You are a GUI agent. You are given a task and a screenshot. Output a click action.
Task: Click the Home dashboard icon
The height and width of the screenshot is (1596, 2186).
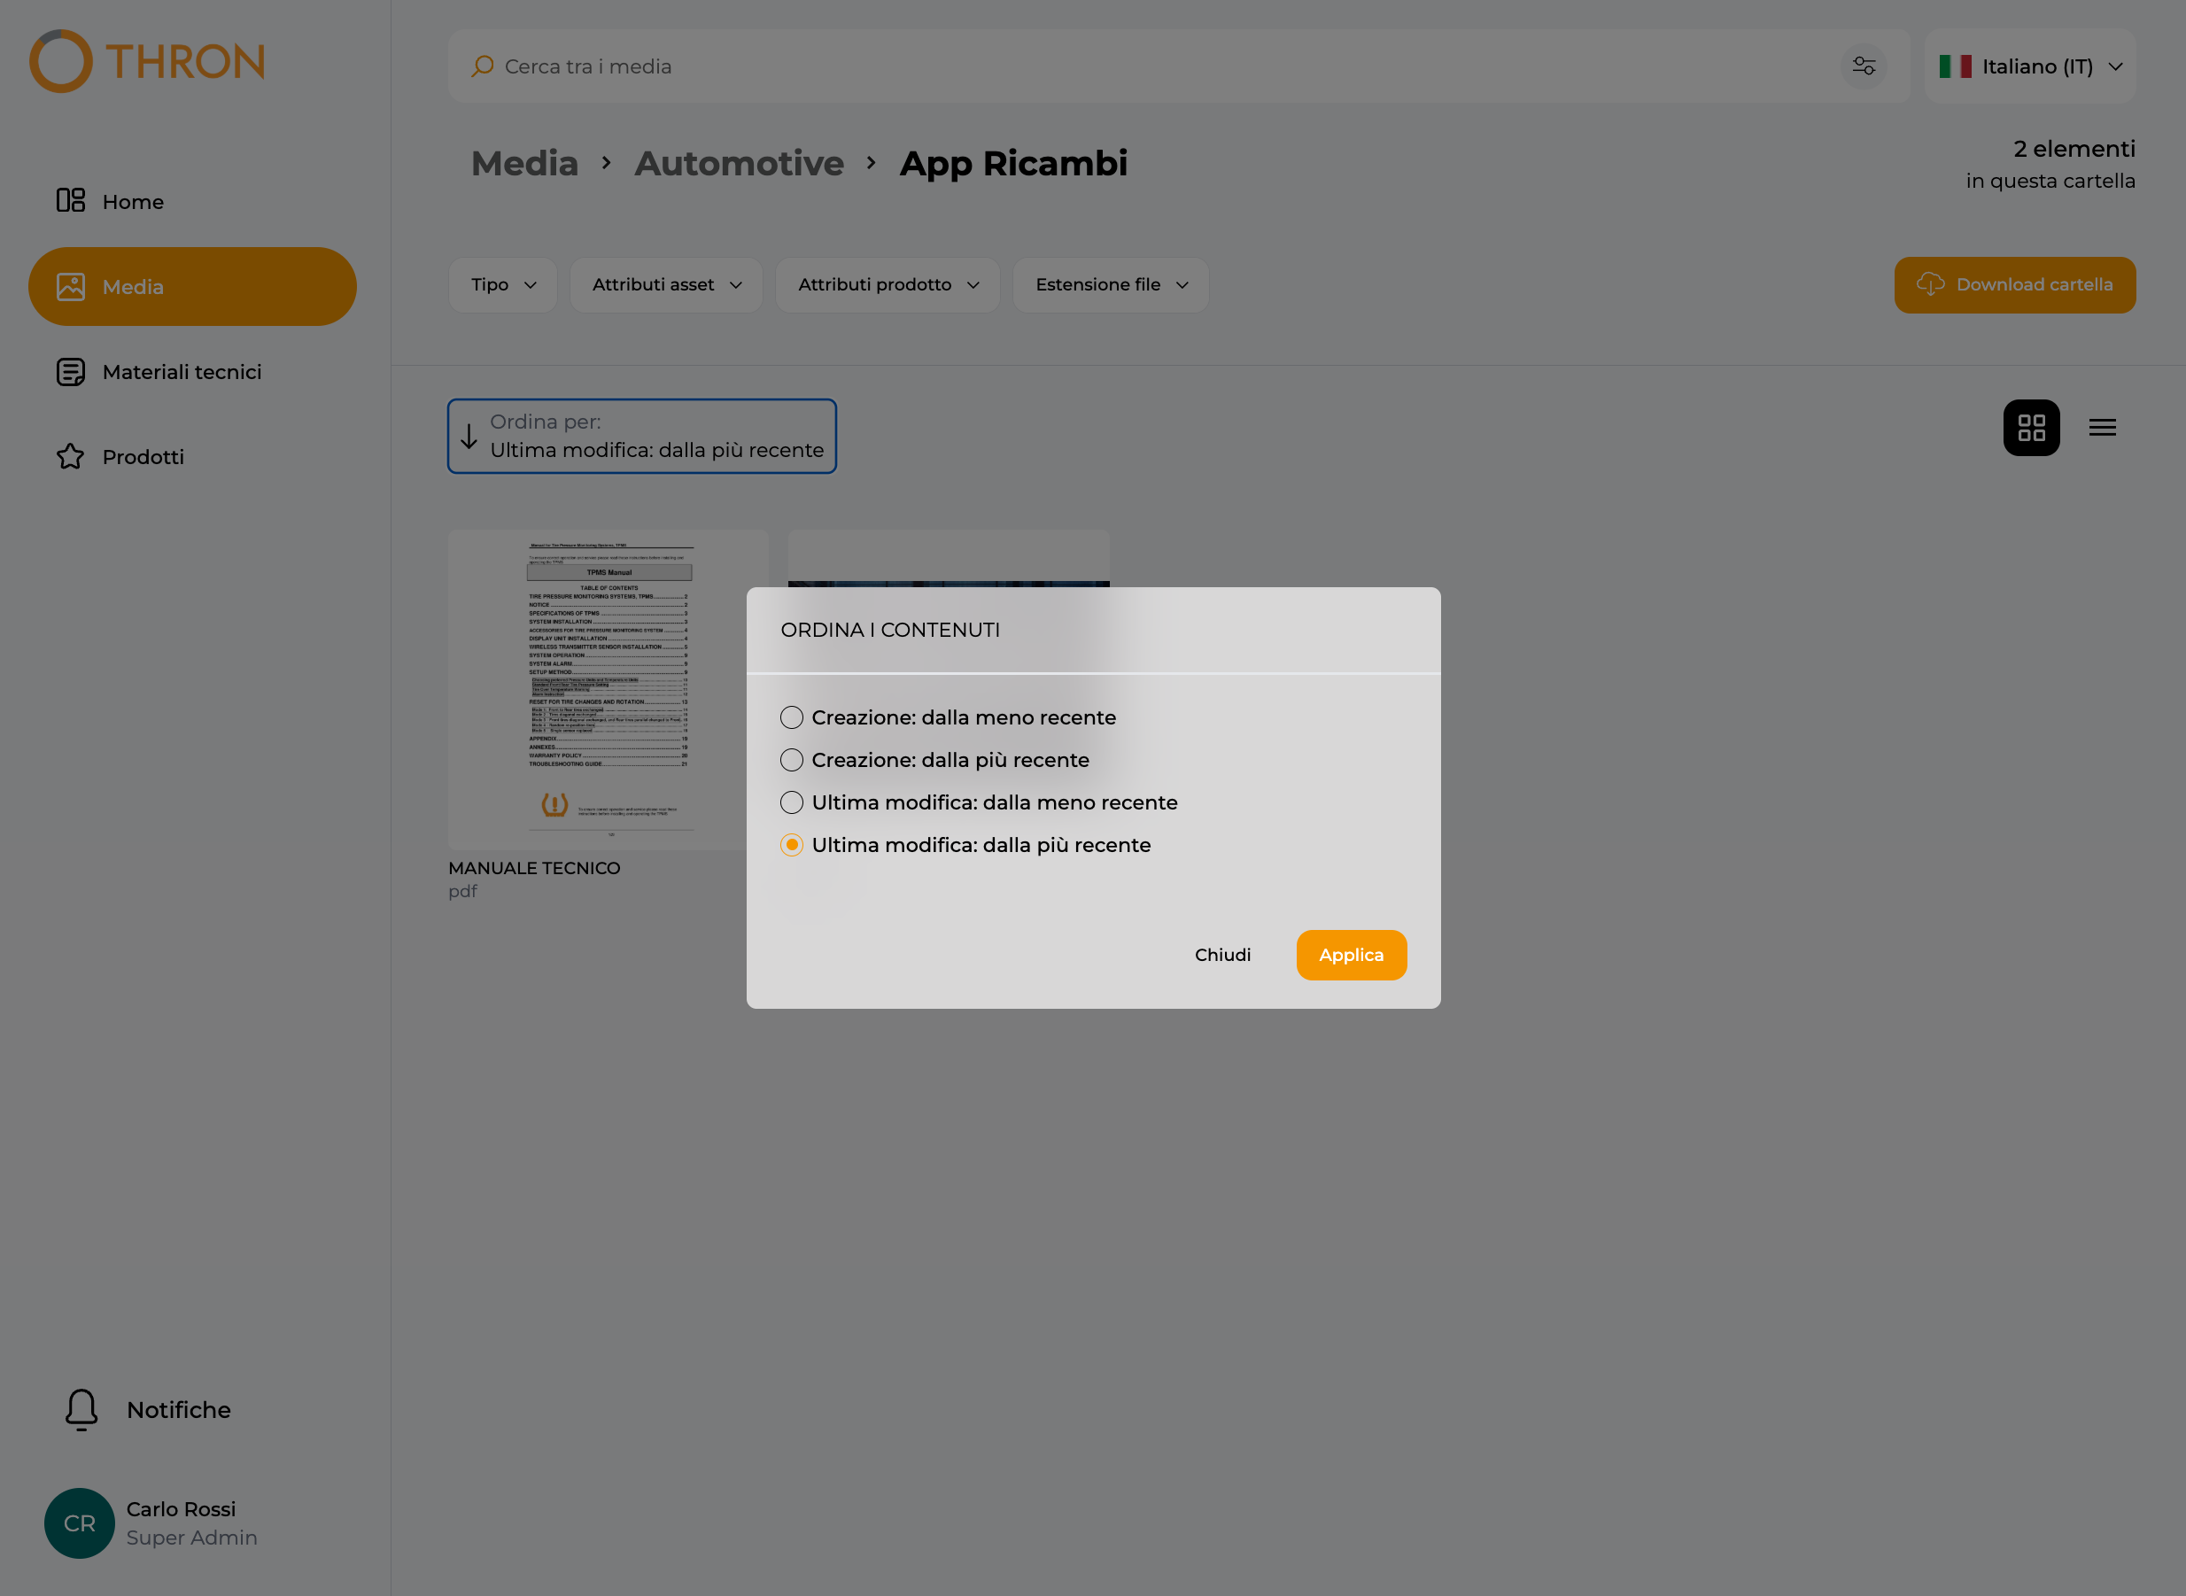coord(71,201)
